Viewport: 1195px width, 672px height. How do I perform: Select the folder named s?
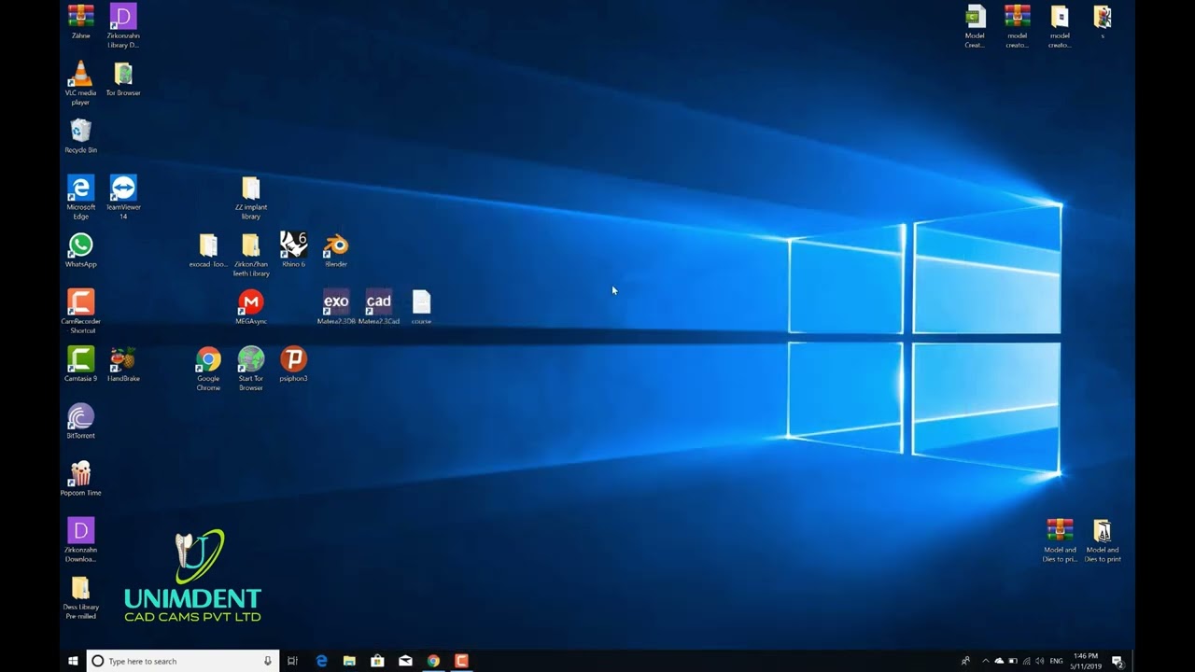(1103, 22)
